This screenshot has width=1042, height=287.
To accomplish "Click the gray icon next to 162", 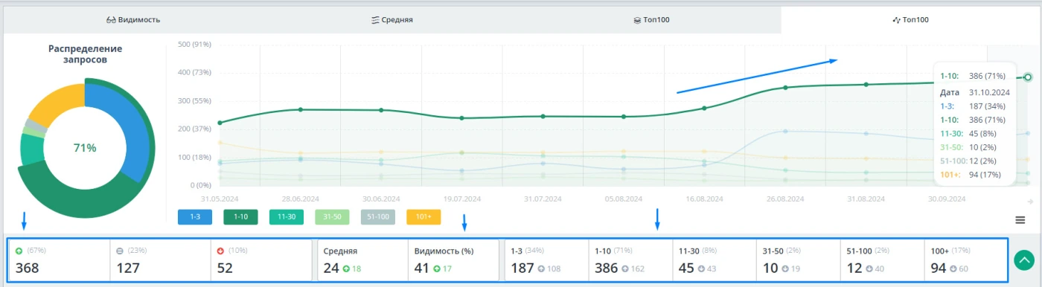I will tap(625, 268).
